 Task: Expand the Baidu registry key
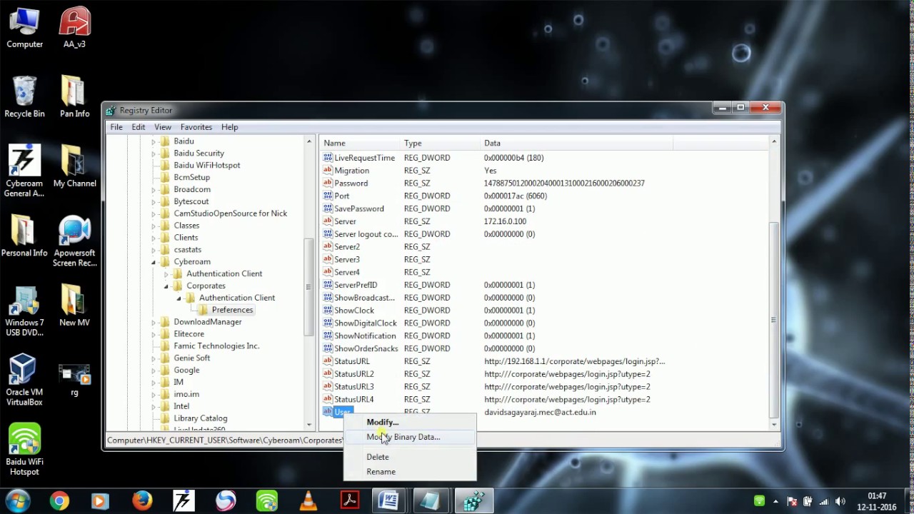(x=154, y=141)
